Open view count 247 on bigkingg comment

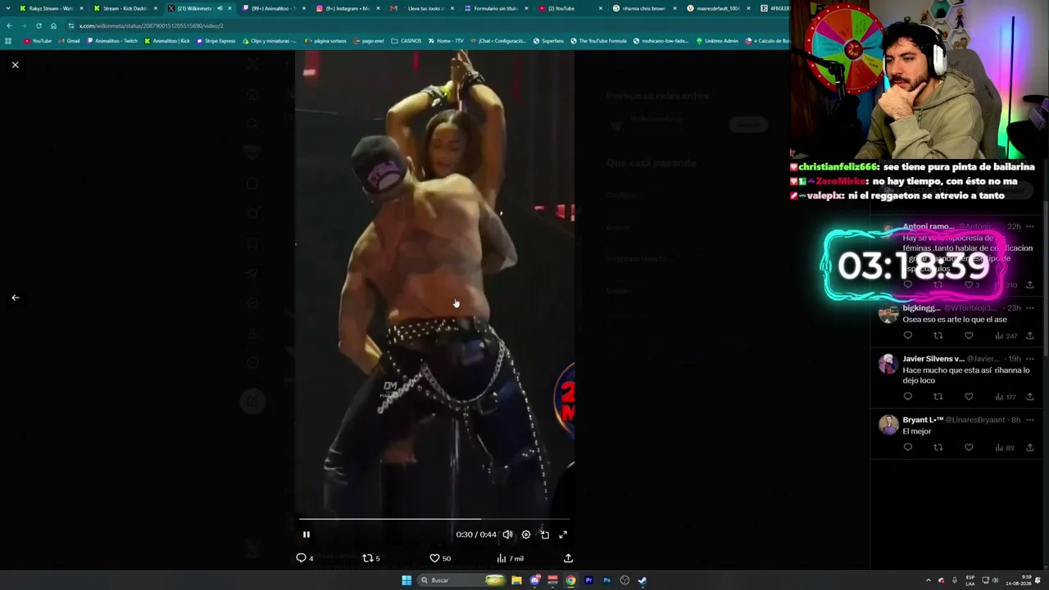(1006, 335)
